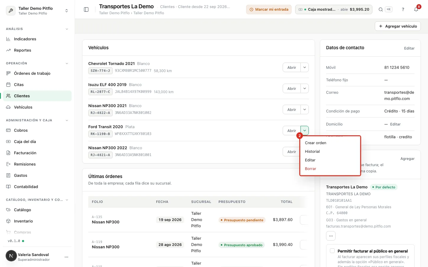
Task: Click Abrir for Nissan NP300 2022
Action: (292, 152)
